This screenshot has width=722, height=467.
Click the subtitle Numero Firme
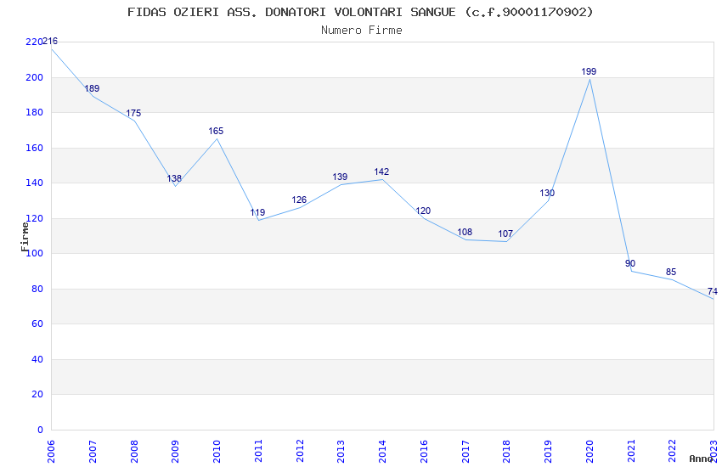(362, 30)
